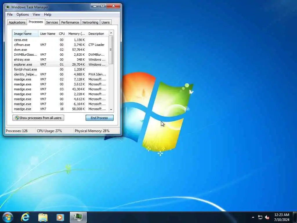Open the Help menu
The image size is (297, 223).
coord(48,15)
